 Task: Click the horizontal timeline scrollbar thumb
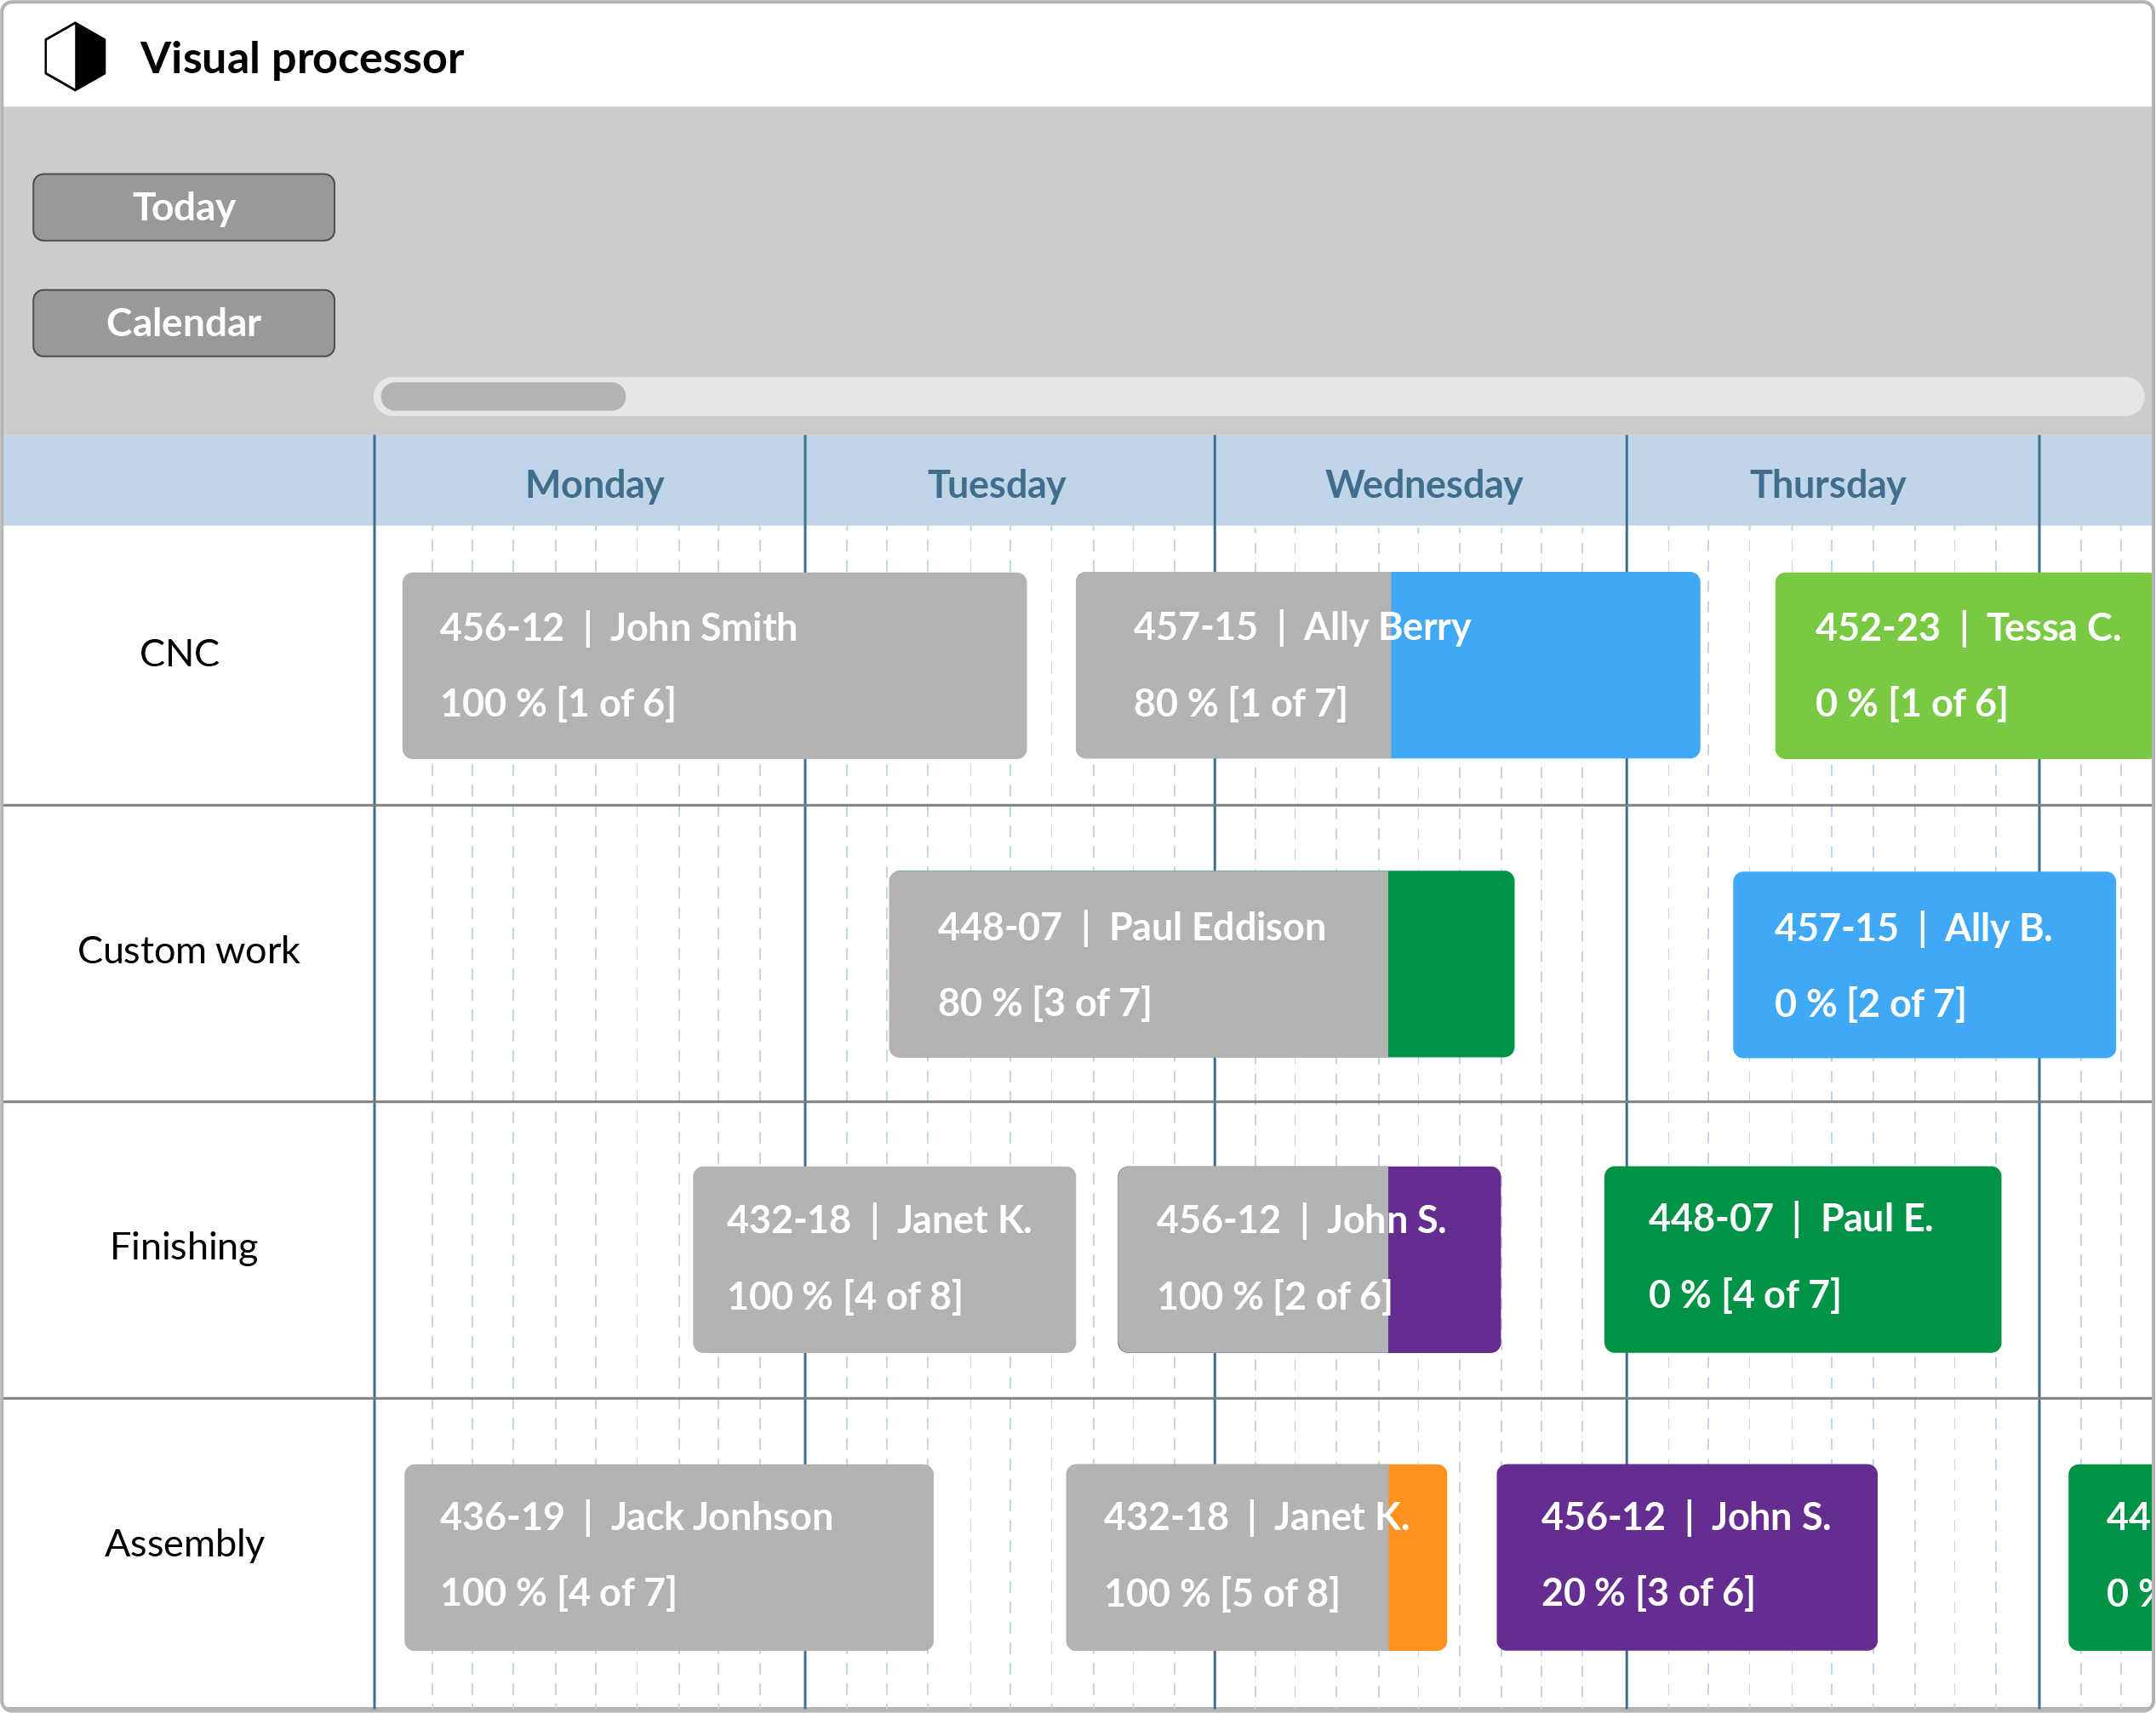(x=503, y=396)
